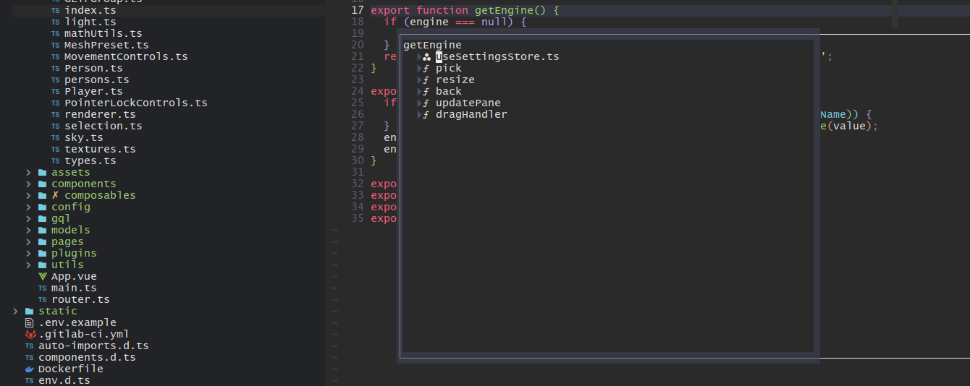Open textures.ts file
This screenshot has width=970, height=386.
coord(100,150)
